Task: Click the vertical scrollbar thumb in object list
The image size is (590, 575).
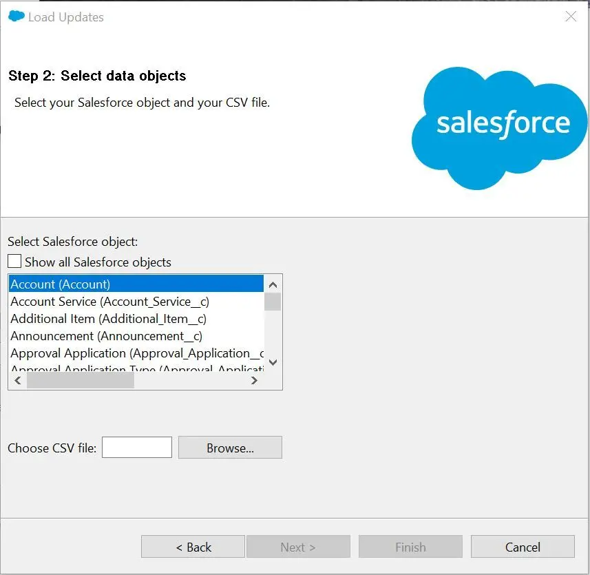Action: tap(273, 302)
